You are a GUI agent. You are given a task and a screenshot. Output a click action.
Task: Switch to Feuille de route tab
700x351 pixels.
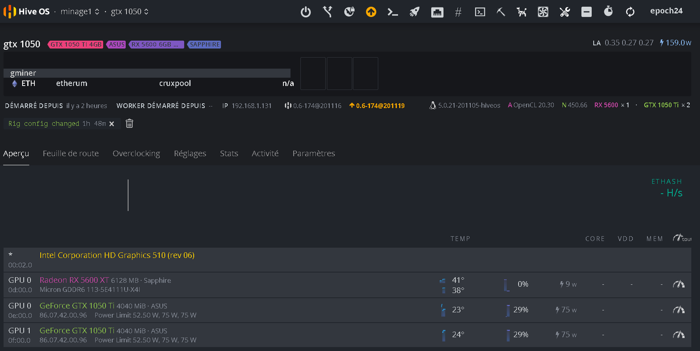click(71, 153)
